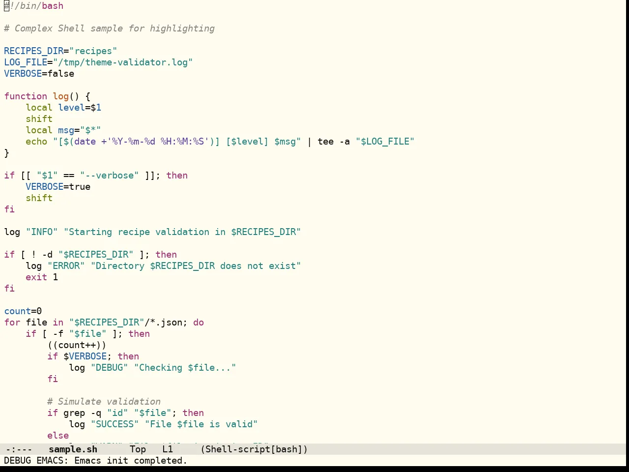Click the 'exit 1' line
Image resolution: width=629 pixels, height=472 pixels.
pyautogui.click(x=42, y=277)
